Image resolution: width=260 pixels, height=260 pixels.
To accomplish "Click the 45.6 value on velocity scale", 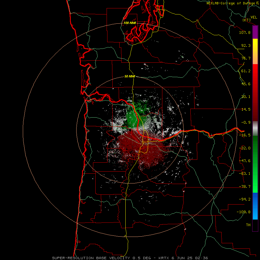I will click(x=246, y=84).
